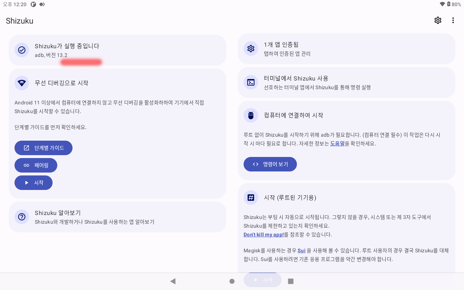Image resolution: width=464 pixels, height=290 pixels.
Task: Tap the Shizuku app title
Action: click(x=20, y=21)
